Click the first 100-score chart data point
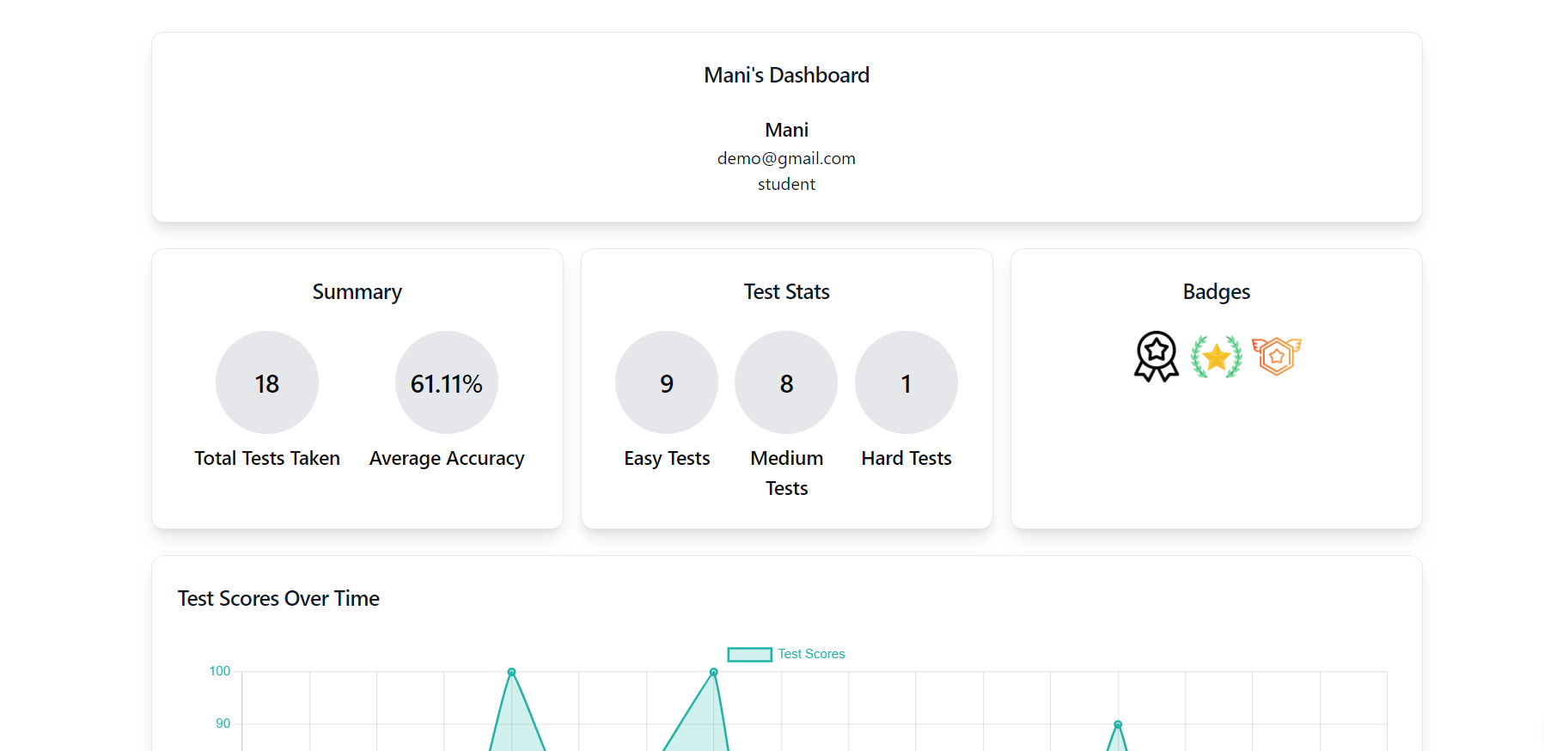The width and height of the screenshot is (1544, 751). [x=511, y=672]
